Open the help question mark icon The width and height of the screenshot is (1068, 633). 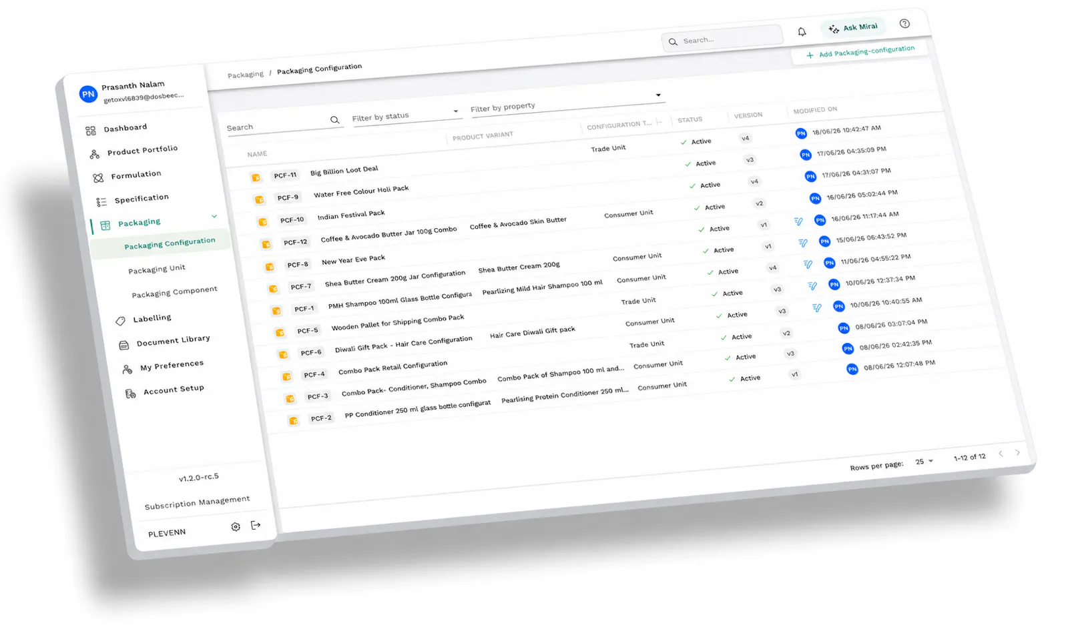pos(904,23)
